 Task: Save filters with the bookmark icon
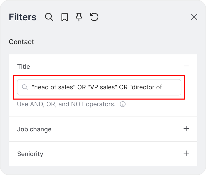click(64, 17)
